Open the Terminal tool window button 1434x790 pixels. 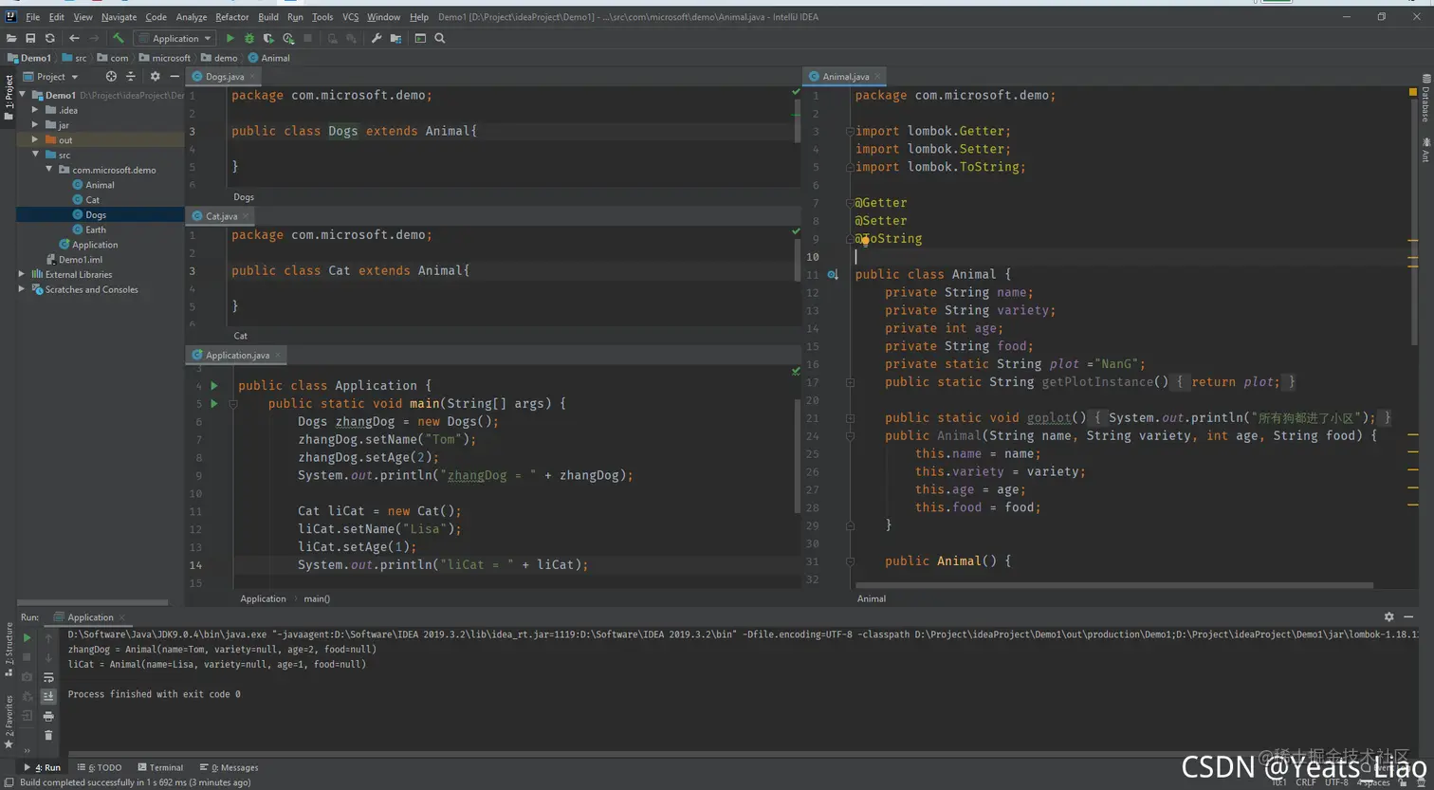(160, 767)
